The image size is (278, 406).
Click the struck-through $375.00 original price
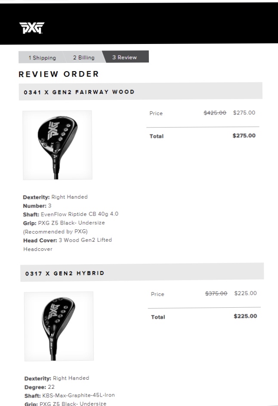(x=216, y=294)
